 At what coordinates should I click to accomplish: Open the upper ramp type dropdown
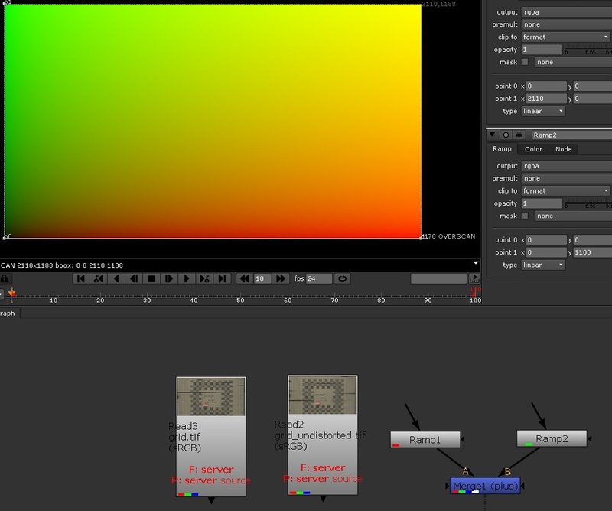543,111
